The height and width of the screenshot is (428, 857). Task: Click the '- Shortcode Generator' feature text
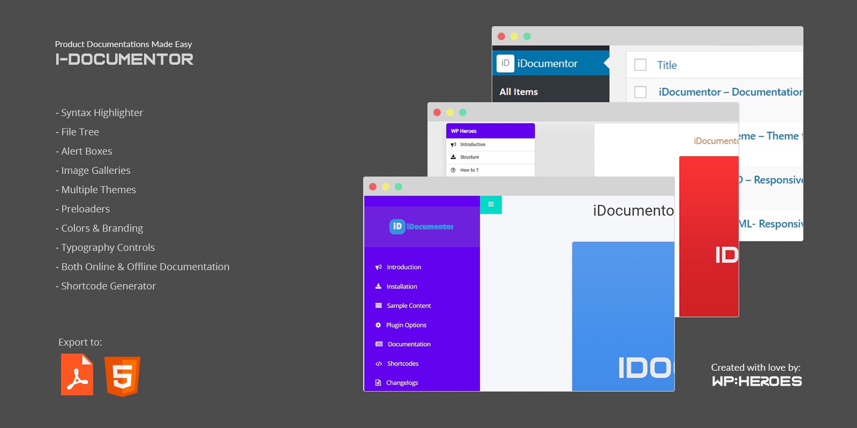point(106,286)
